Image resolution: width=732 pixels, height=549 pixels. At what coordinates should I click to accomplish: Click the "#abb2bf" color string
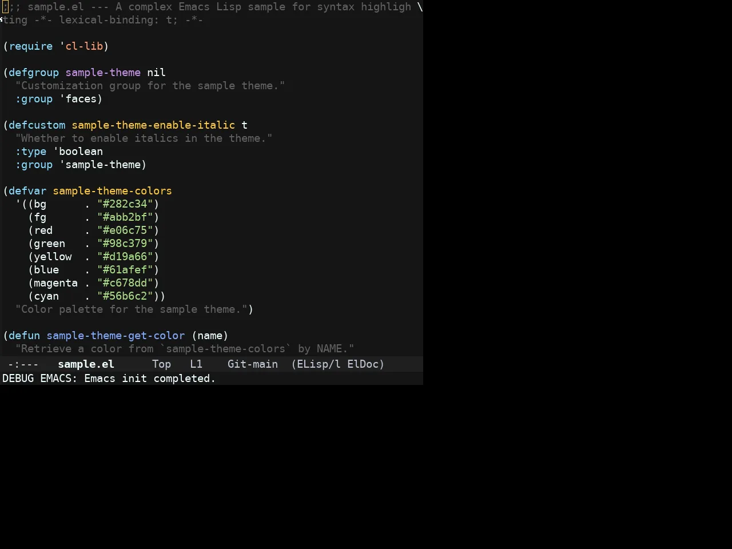pyautogui.click(x=125, y=217)
